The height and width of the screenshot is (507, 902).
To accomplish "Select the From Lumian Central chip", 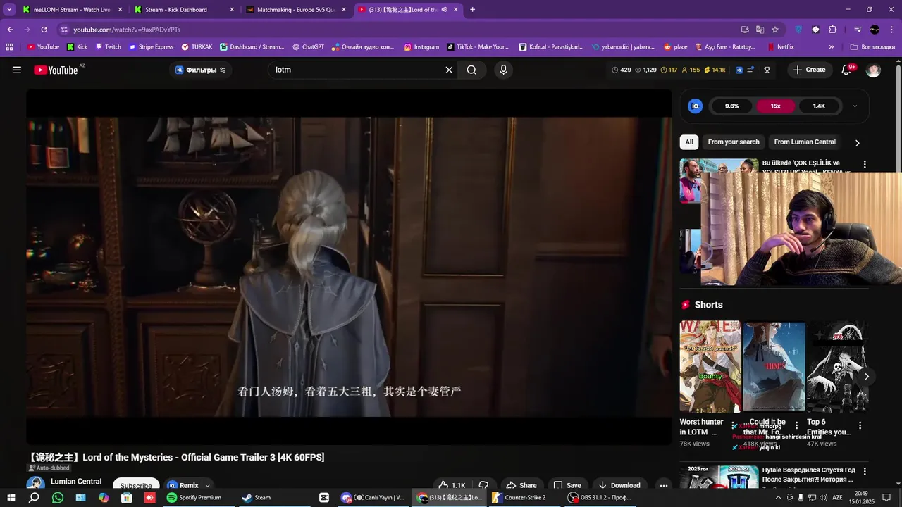I will [805, 142].
